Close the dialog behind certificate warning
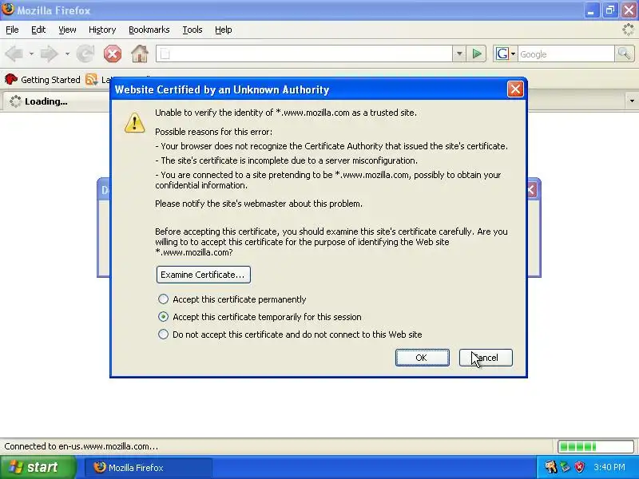Image resolution: width=639 pixels, height=479 pixels. (x=531, y=190)
